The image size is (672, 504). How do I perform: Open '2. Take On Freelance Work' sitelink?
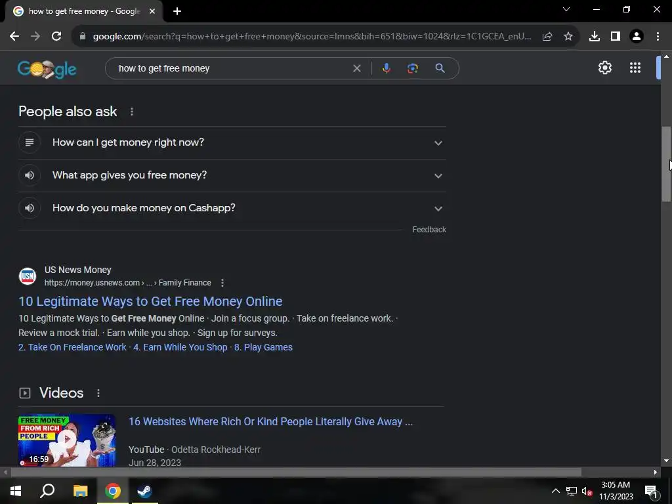click(72, 347)
